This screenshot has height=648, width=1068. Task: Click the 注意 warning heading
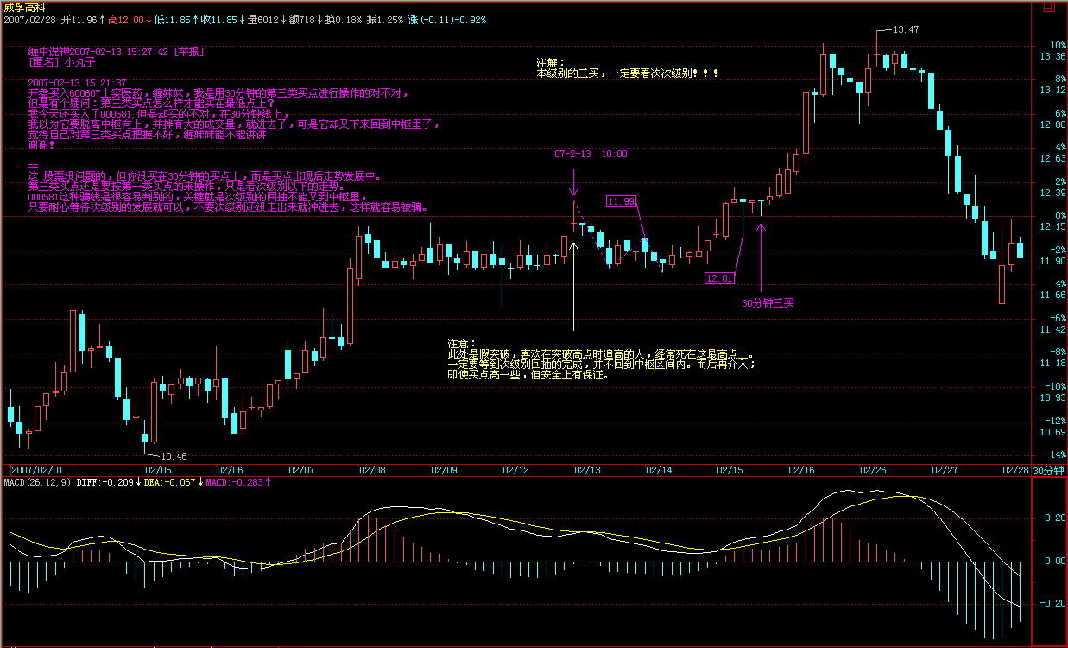click(x=461, y=344)
